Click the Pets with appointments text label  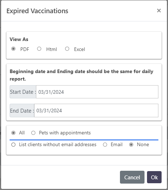[x=65, y=133]
